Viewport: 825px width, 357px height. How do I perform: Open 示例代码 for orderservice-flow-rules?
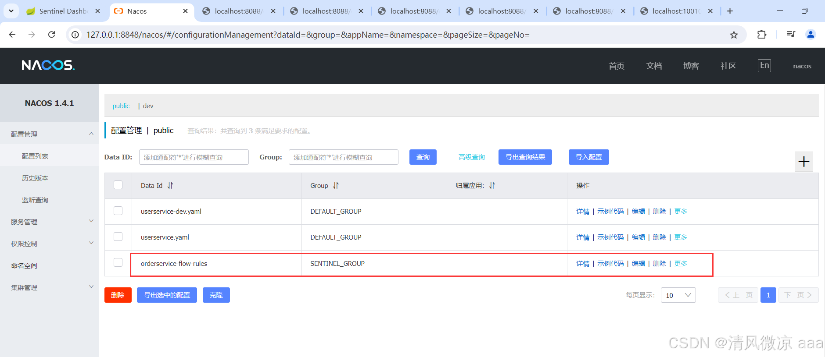coord(610,264)
